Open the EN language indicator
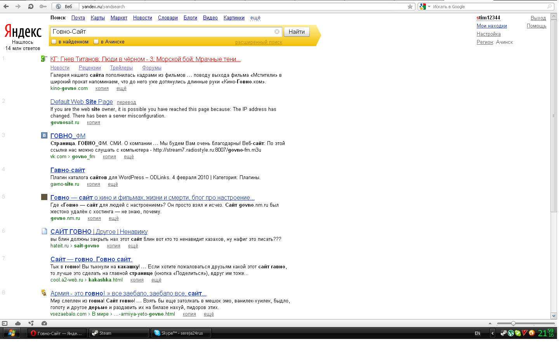Image resolution: width=559 pixels, height=349 pixels. (x=477, y=333)
